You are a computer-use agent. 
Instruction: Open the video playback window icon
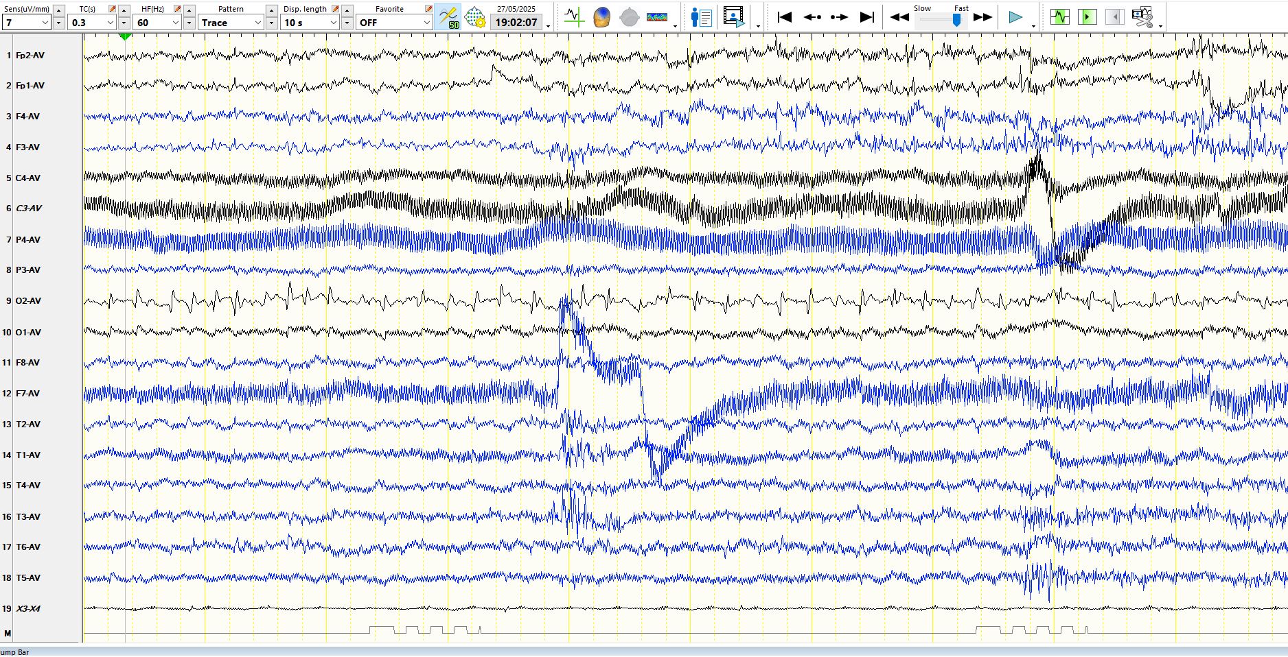point(733,16)
